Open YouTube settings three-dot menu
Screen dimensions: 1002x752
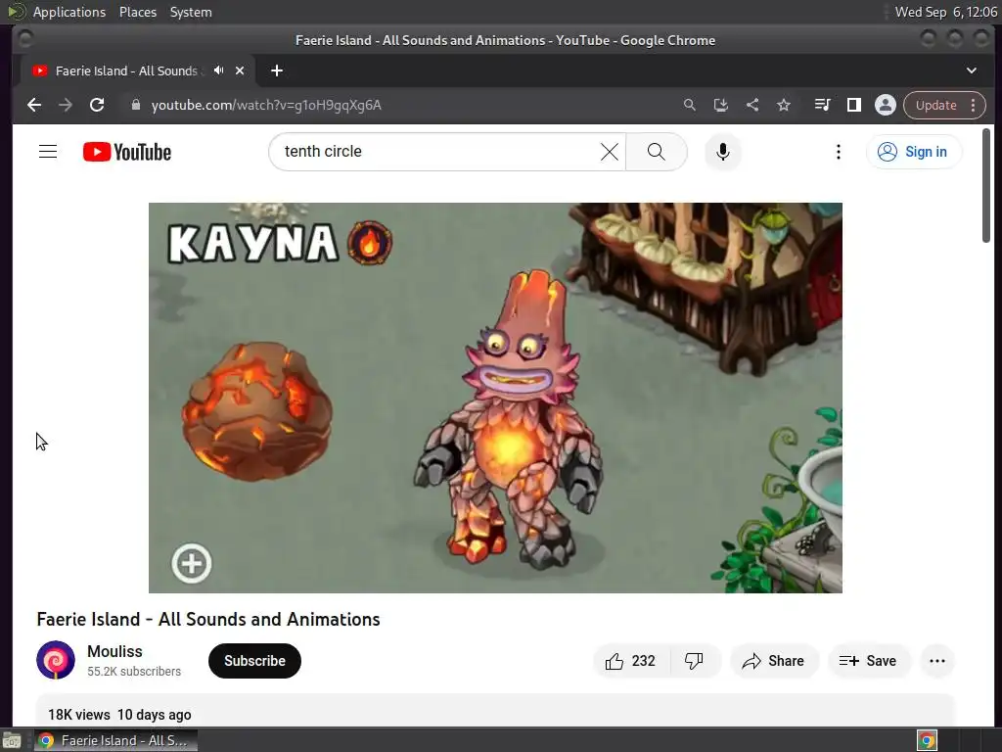tap(839, 152)
